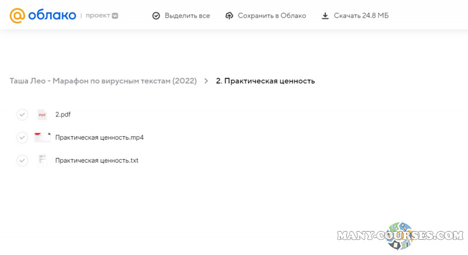
Task: Select the 2.pdf checkbox
Action: pos(22,115)
